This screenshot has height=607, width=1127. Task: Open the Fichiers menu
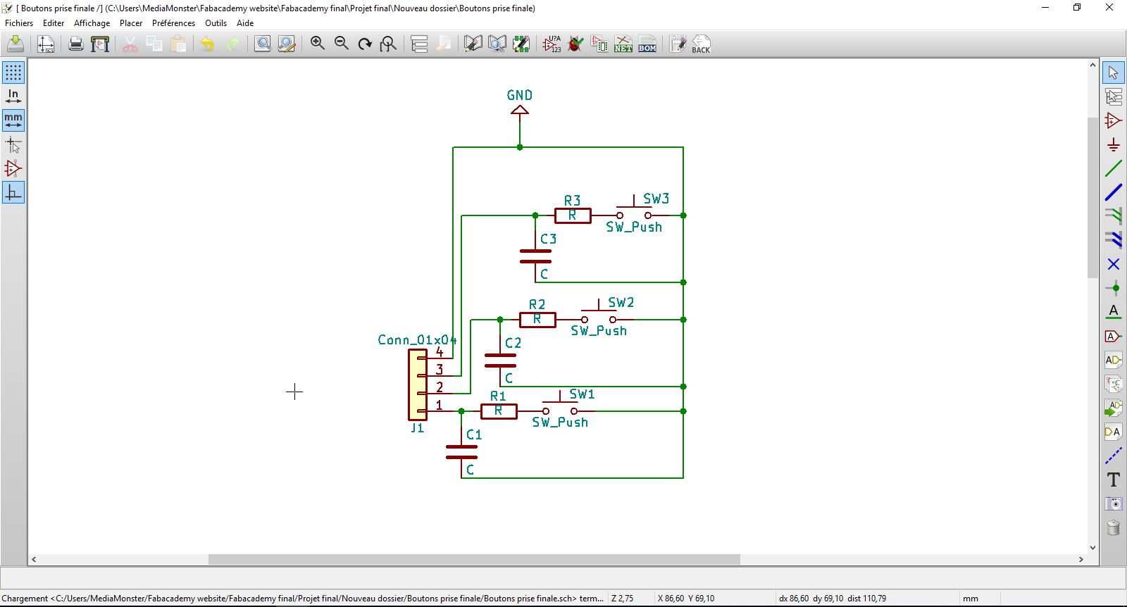tap(19, 23)
